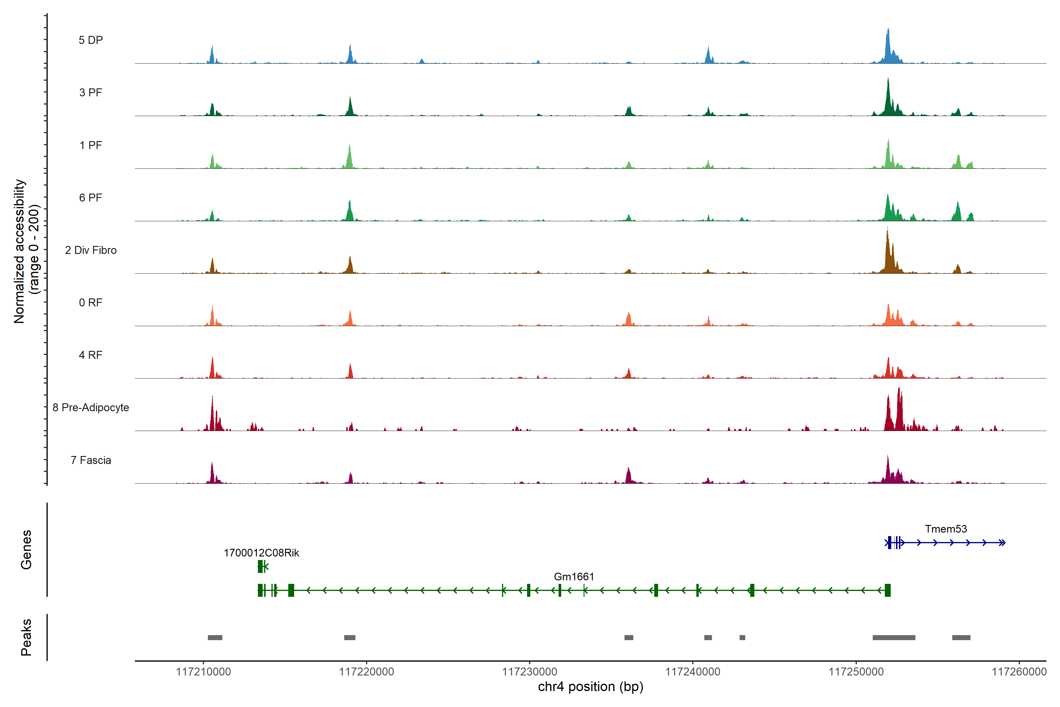Viewport: 1060px width, 707px height.
Task: Click the rightmost gray peak bar
Action: pyautogui.click(x=961, y=637)
